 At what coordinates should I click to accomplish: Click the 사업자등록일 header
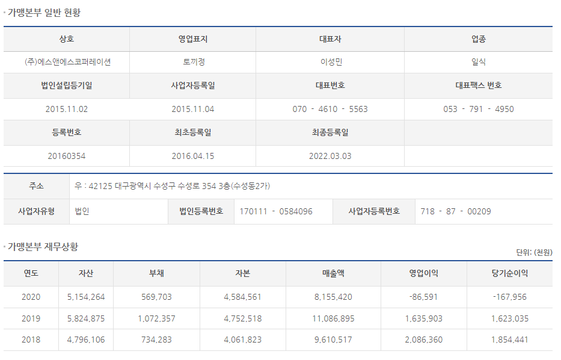pos(193,85)
